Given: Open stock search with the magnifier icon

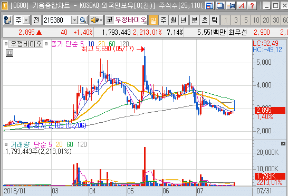Looking at the screenshot, I should click(83, 20).
